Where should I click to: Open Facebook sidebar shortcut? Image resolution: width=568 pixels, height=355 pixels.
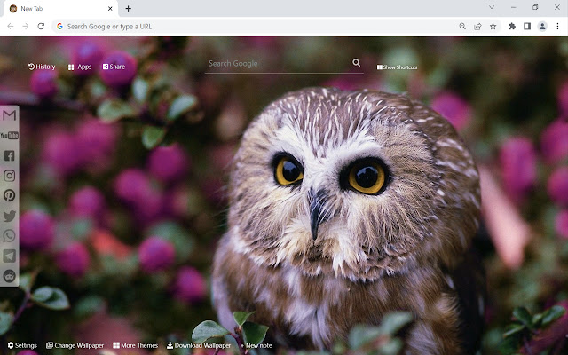pyautogui.click(x=10, y=156)
